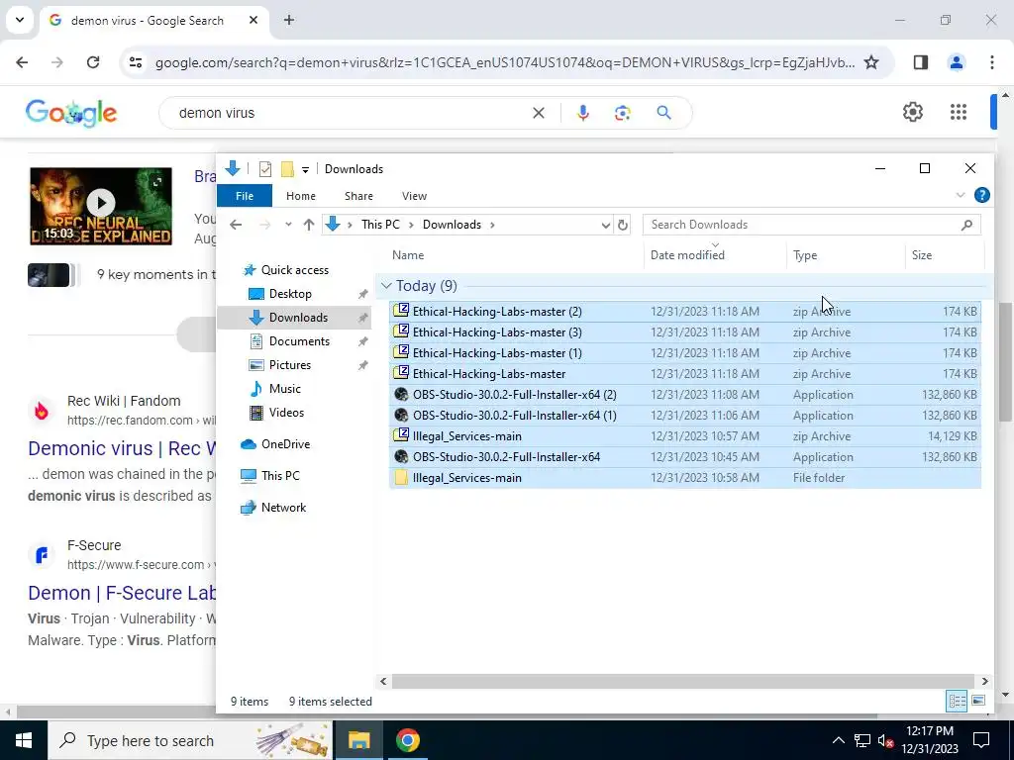Open Network in navigation pane
Screen dimensions: 1014x760
point(283,508)
